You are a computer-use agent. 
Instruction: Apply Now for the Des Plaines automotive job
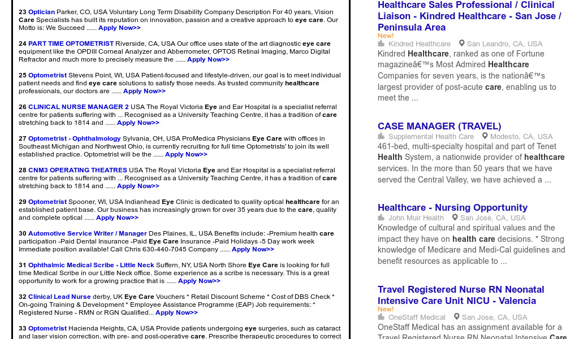click(253, 250)
